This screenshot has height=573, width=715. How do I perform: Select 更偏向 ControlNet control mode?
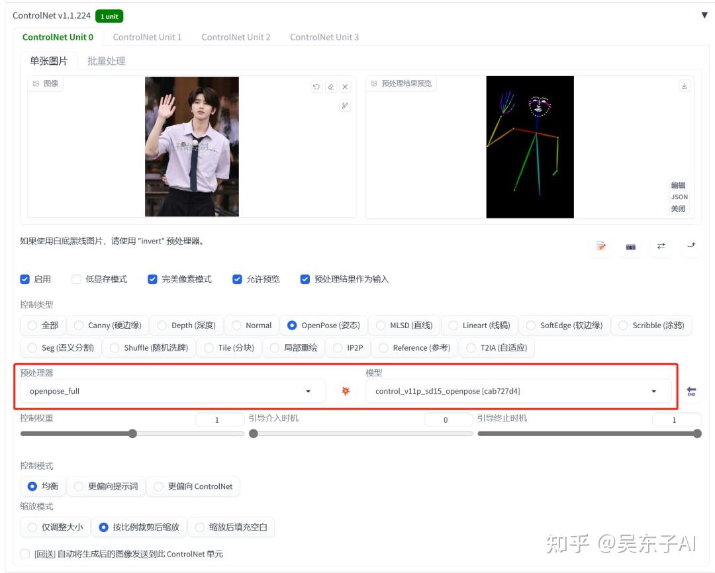point(158,486)
